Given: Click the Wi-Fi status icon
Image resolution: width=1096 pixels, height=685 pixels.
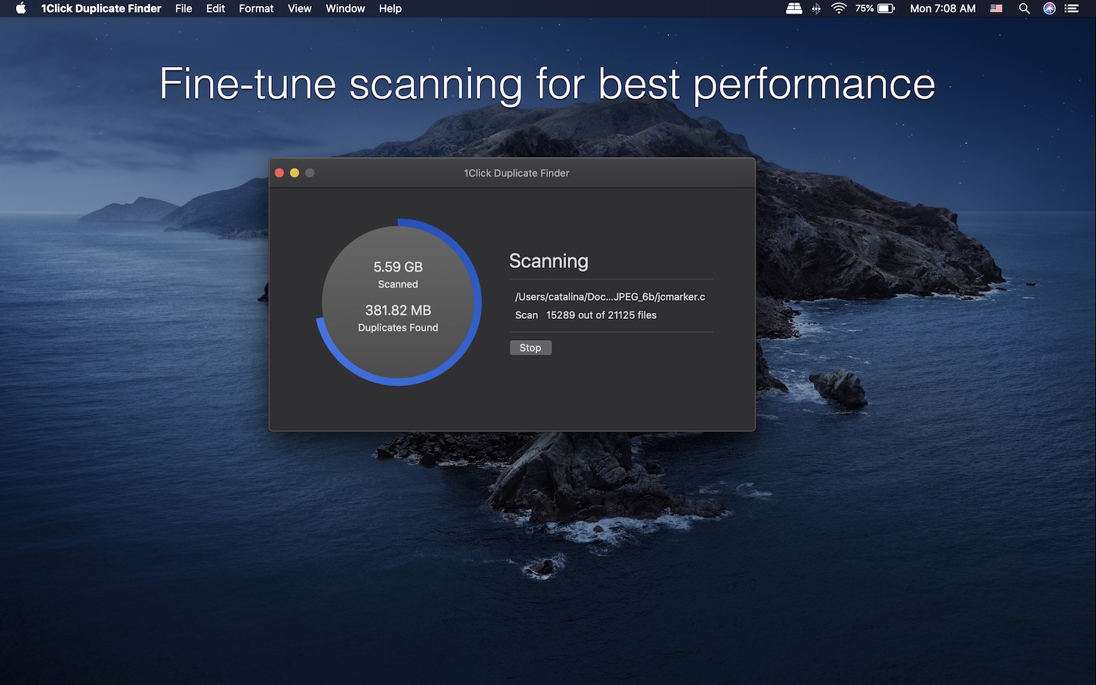Looking at the screenshot, I should [839, 8].
